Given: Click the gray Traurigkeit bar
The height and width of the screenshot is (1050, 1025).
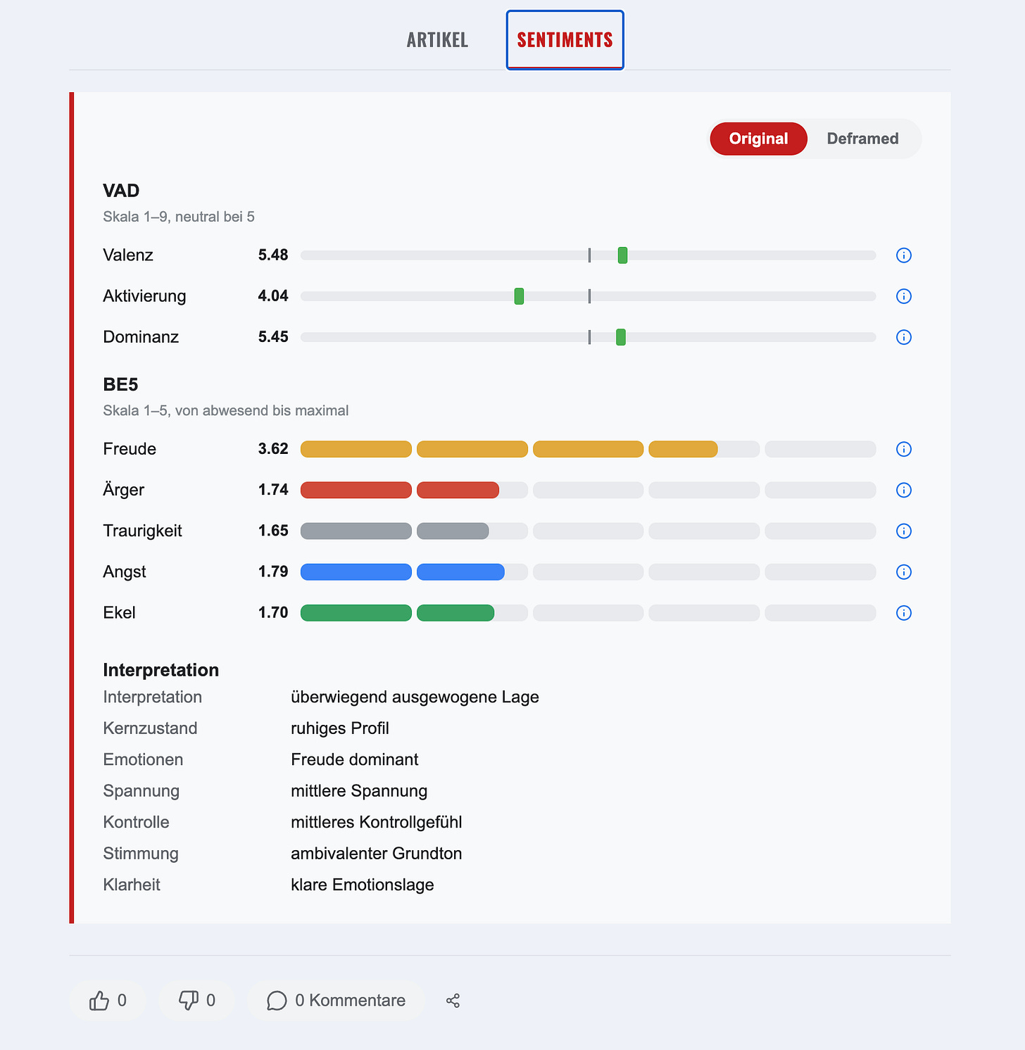Looking at the screenshot, I should [395, 531].
